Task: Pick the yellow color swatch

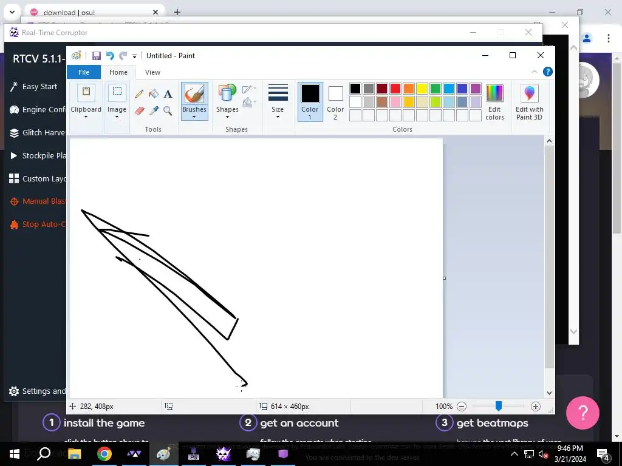Action: [422, 89]
